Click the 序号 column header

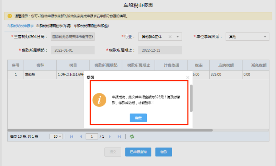[x=16, y=65]
